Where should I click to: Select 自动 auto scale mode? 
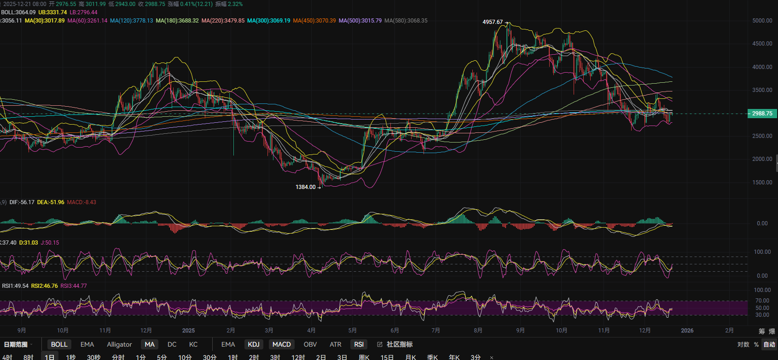click(x=769, y=344)
